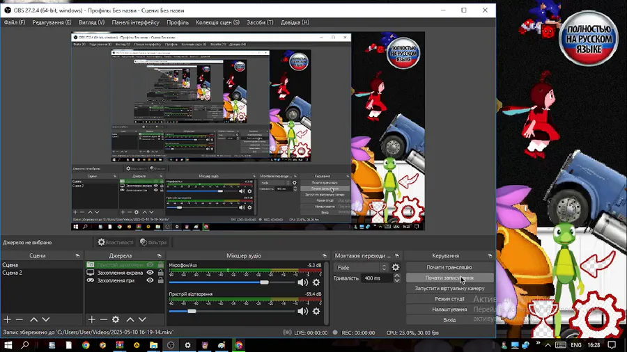Select Сцена 2 in the scenes list
The image size is (627, 352).
pos(42,273)
